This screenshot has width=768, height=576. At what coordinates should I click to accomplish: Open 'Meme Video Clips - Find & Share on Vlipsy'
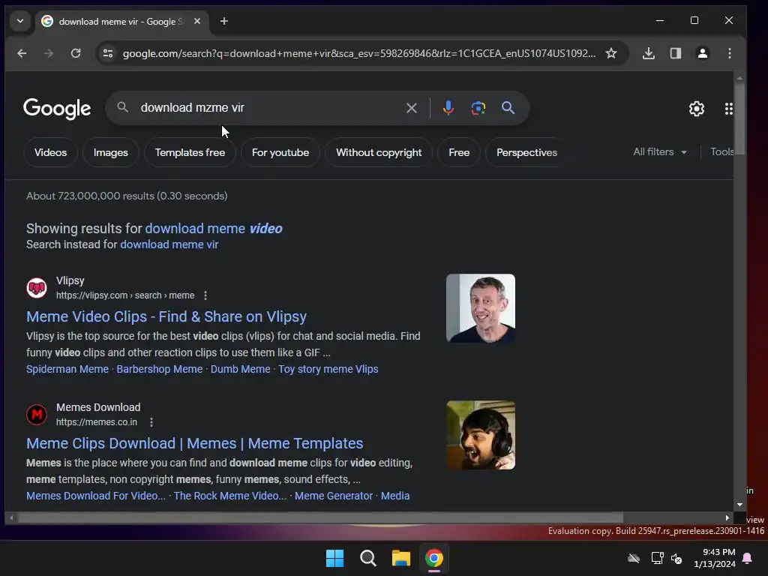166,316
